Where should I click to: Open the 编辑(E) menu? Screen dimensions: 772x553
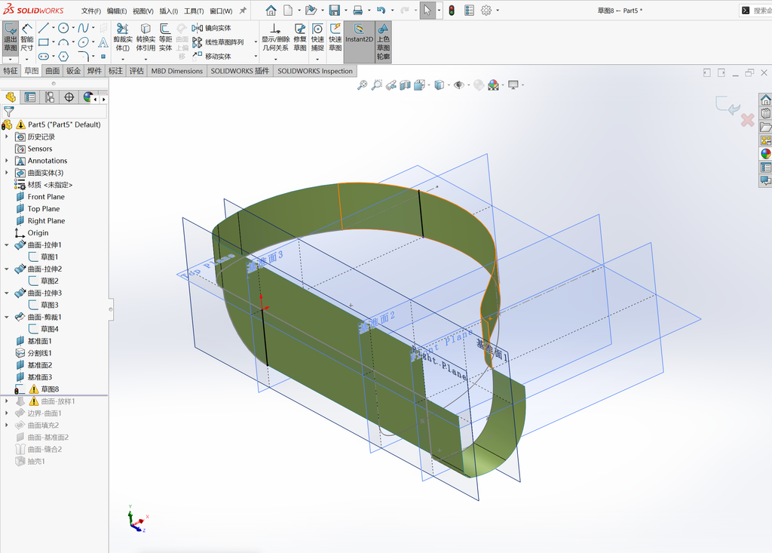click(117, 11)
